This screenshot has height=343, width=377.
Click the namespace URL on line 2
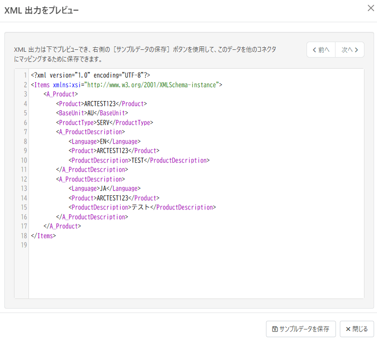[x=152, y=85]
